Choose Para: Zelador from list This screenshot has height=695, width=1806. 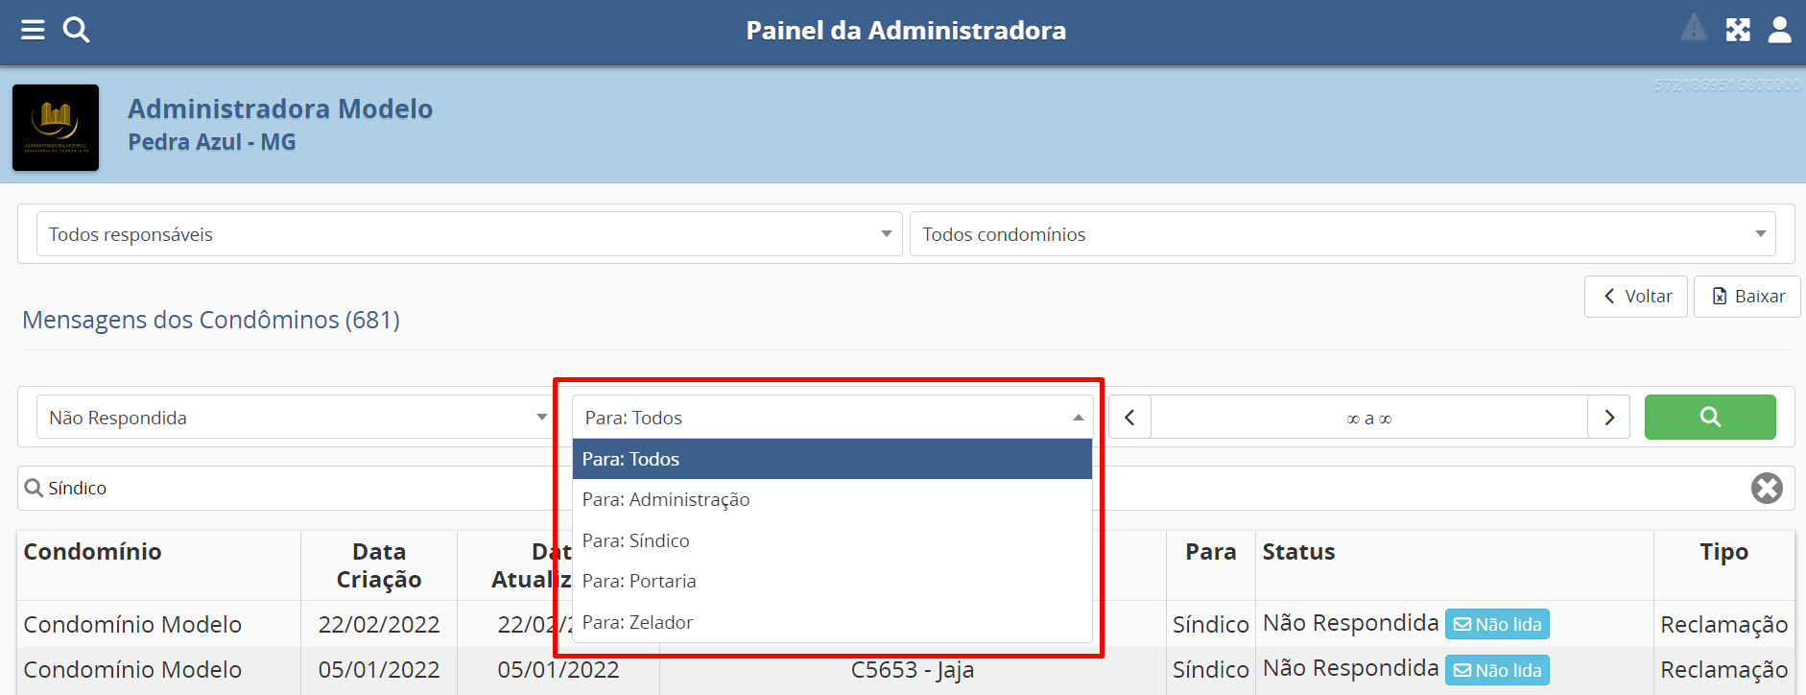tap(638, 623)
